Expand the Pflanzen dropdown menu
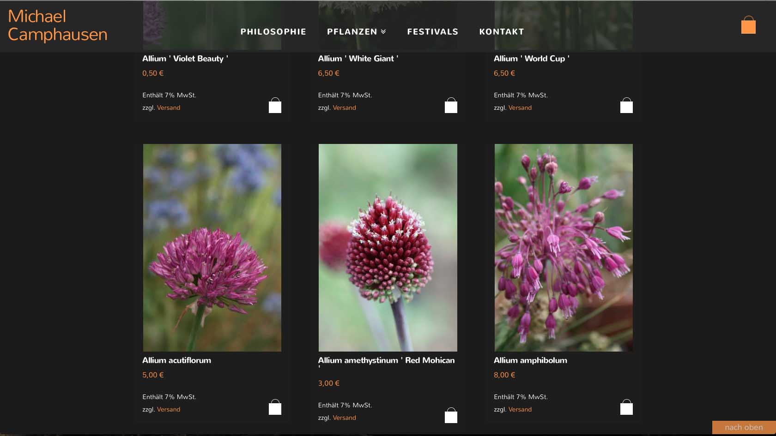Image resolution: width=776 pixels, height=436 pixels. click(356, 32)
